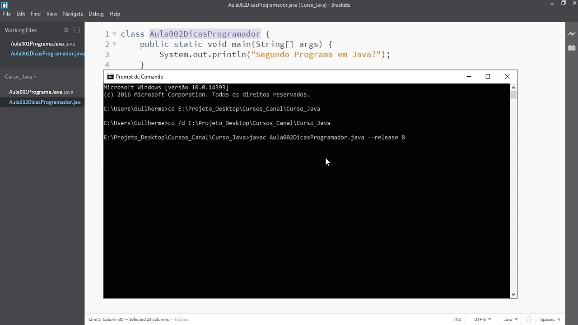Image resolution: width=578 pixels, height=325 pixels.
Task: Toggle Spaces indentation setting
Action: pyautogui.click(x=548, y=320)
